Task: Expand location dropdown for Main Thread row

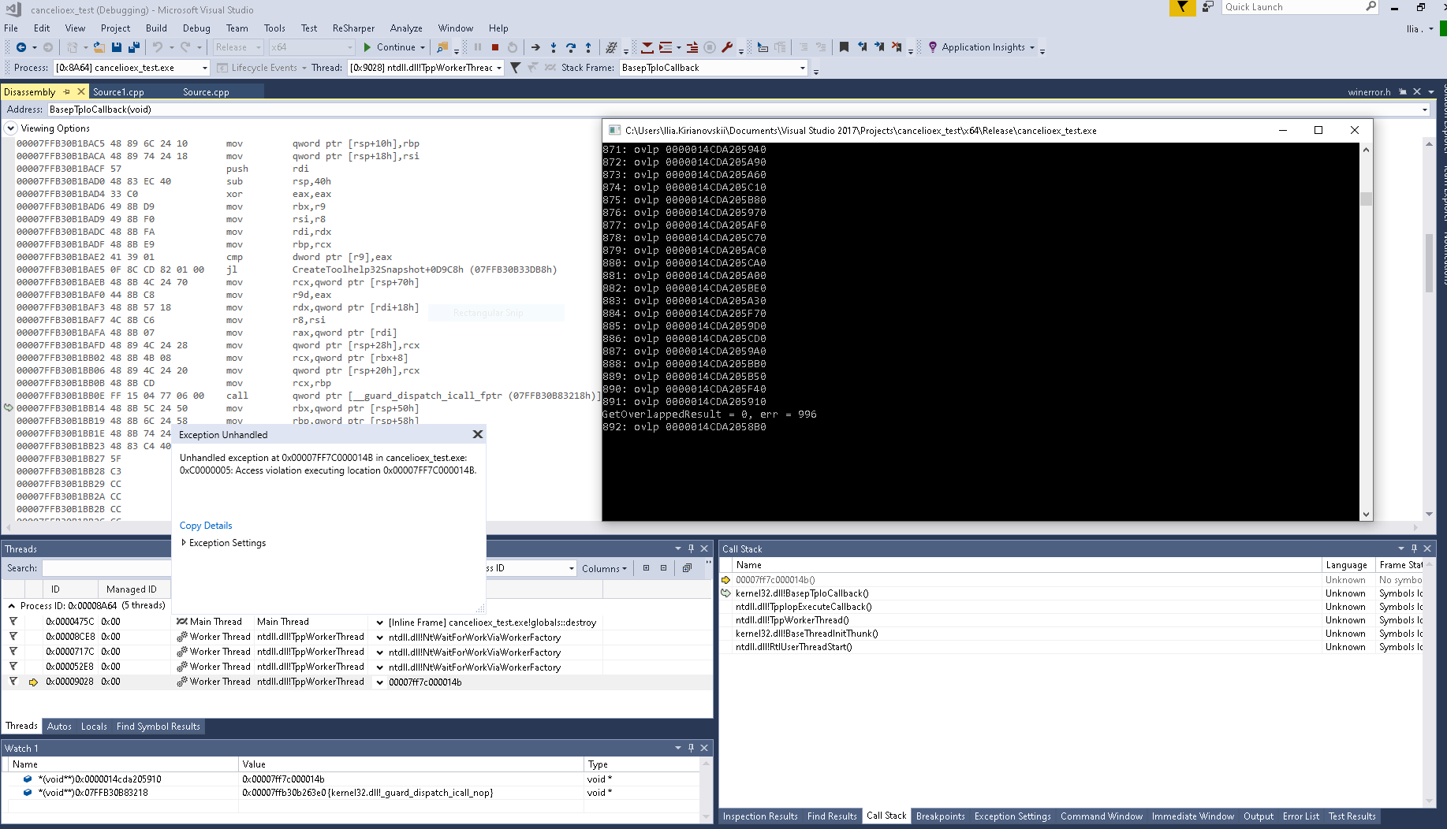Action: point(379,623)
